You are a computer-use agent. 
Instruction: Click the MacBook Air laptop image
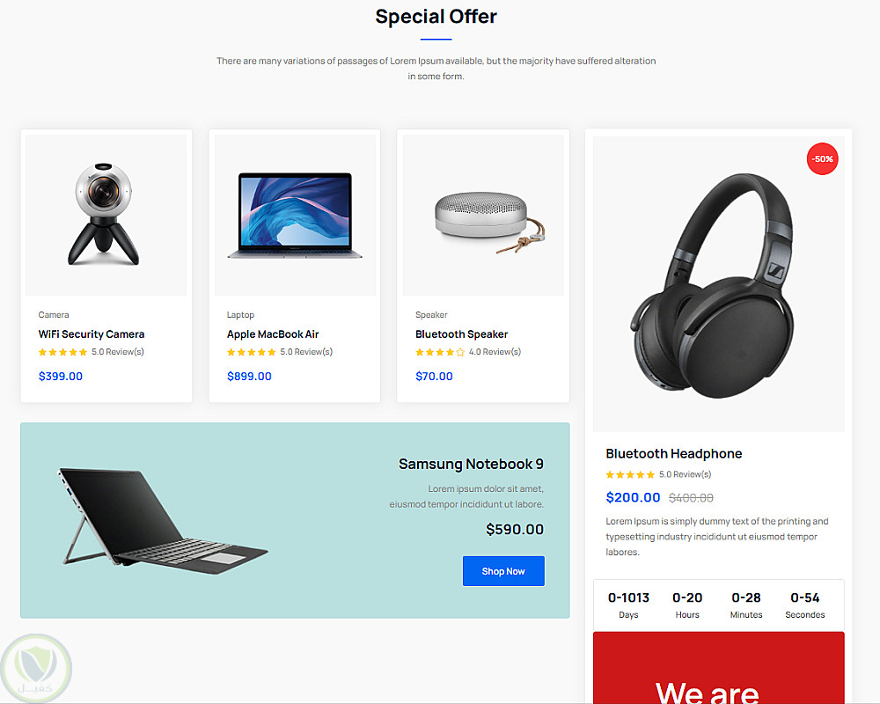(x=295, y=215)
